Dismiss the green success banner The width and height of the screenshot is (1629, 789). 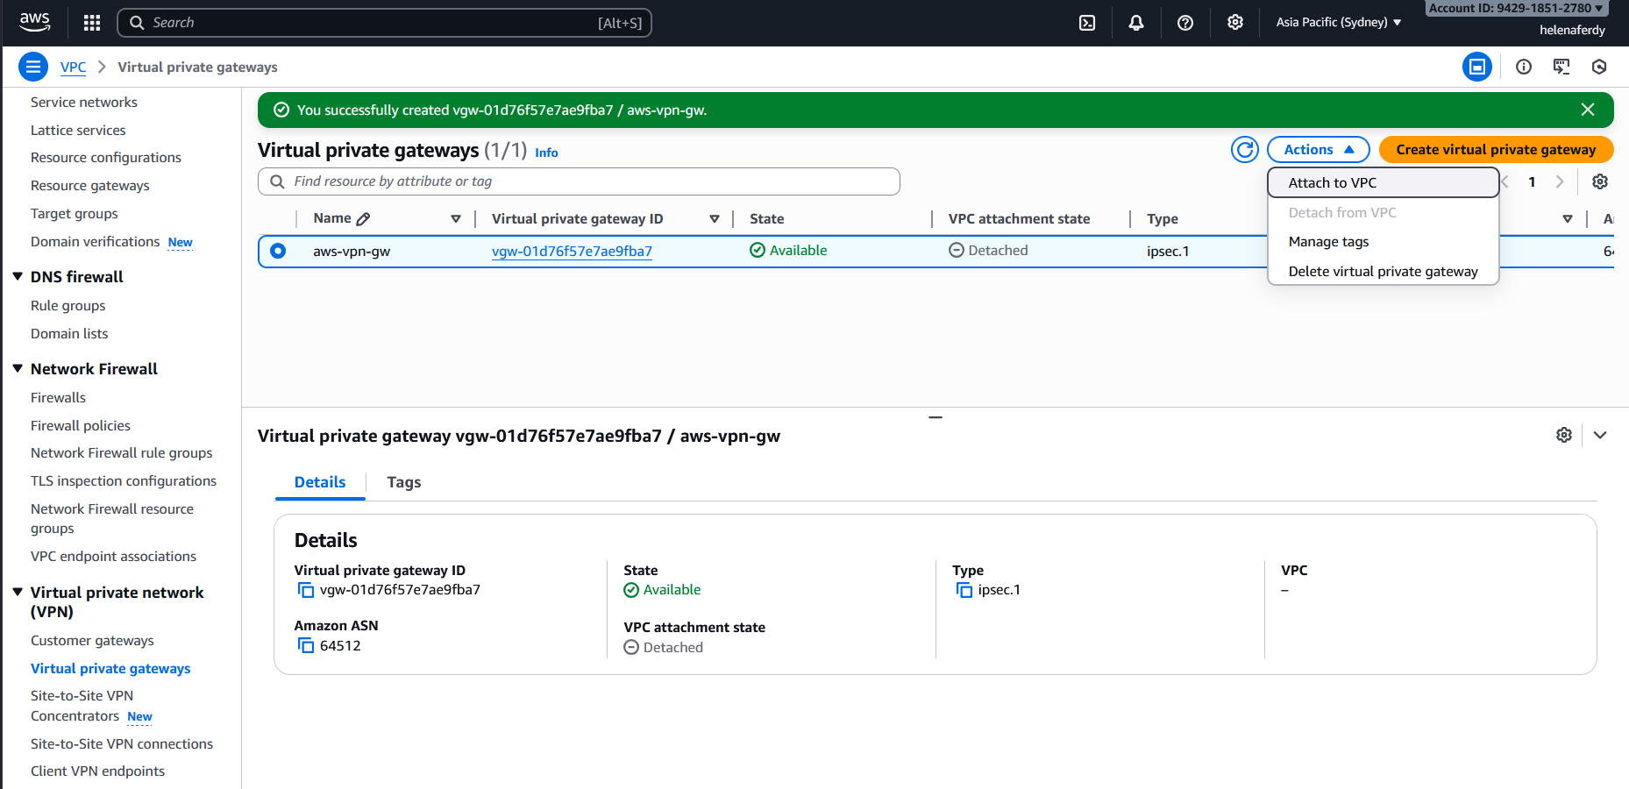tap(1588, 110)
